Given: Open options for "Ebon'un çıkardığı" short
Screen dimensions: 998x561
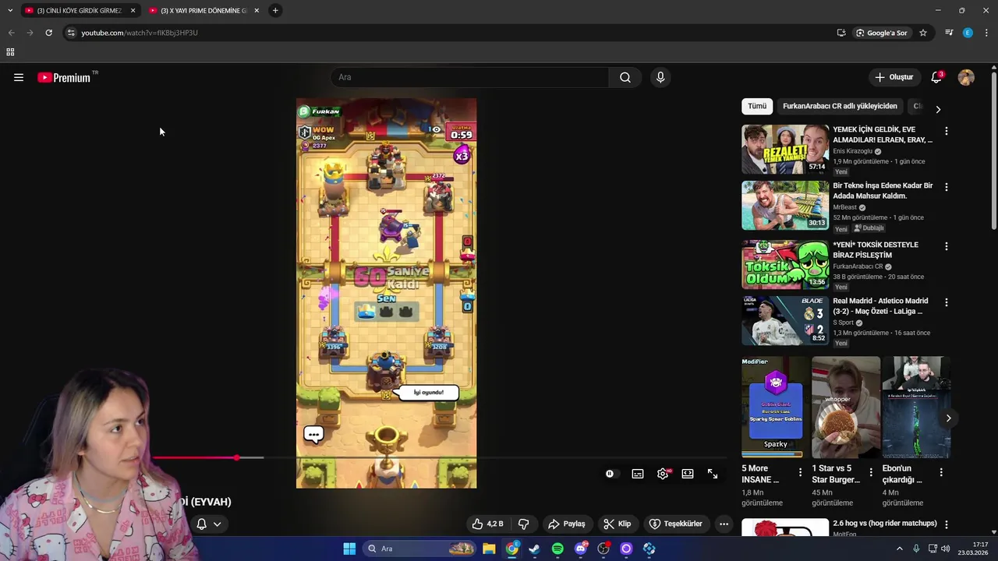Looking at the screenshot, I should [x=941, y=472].
